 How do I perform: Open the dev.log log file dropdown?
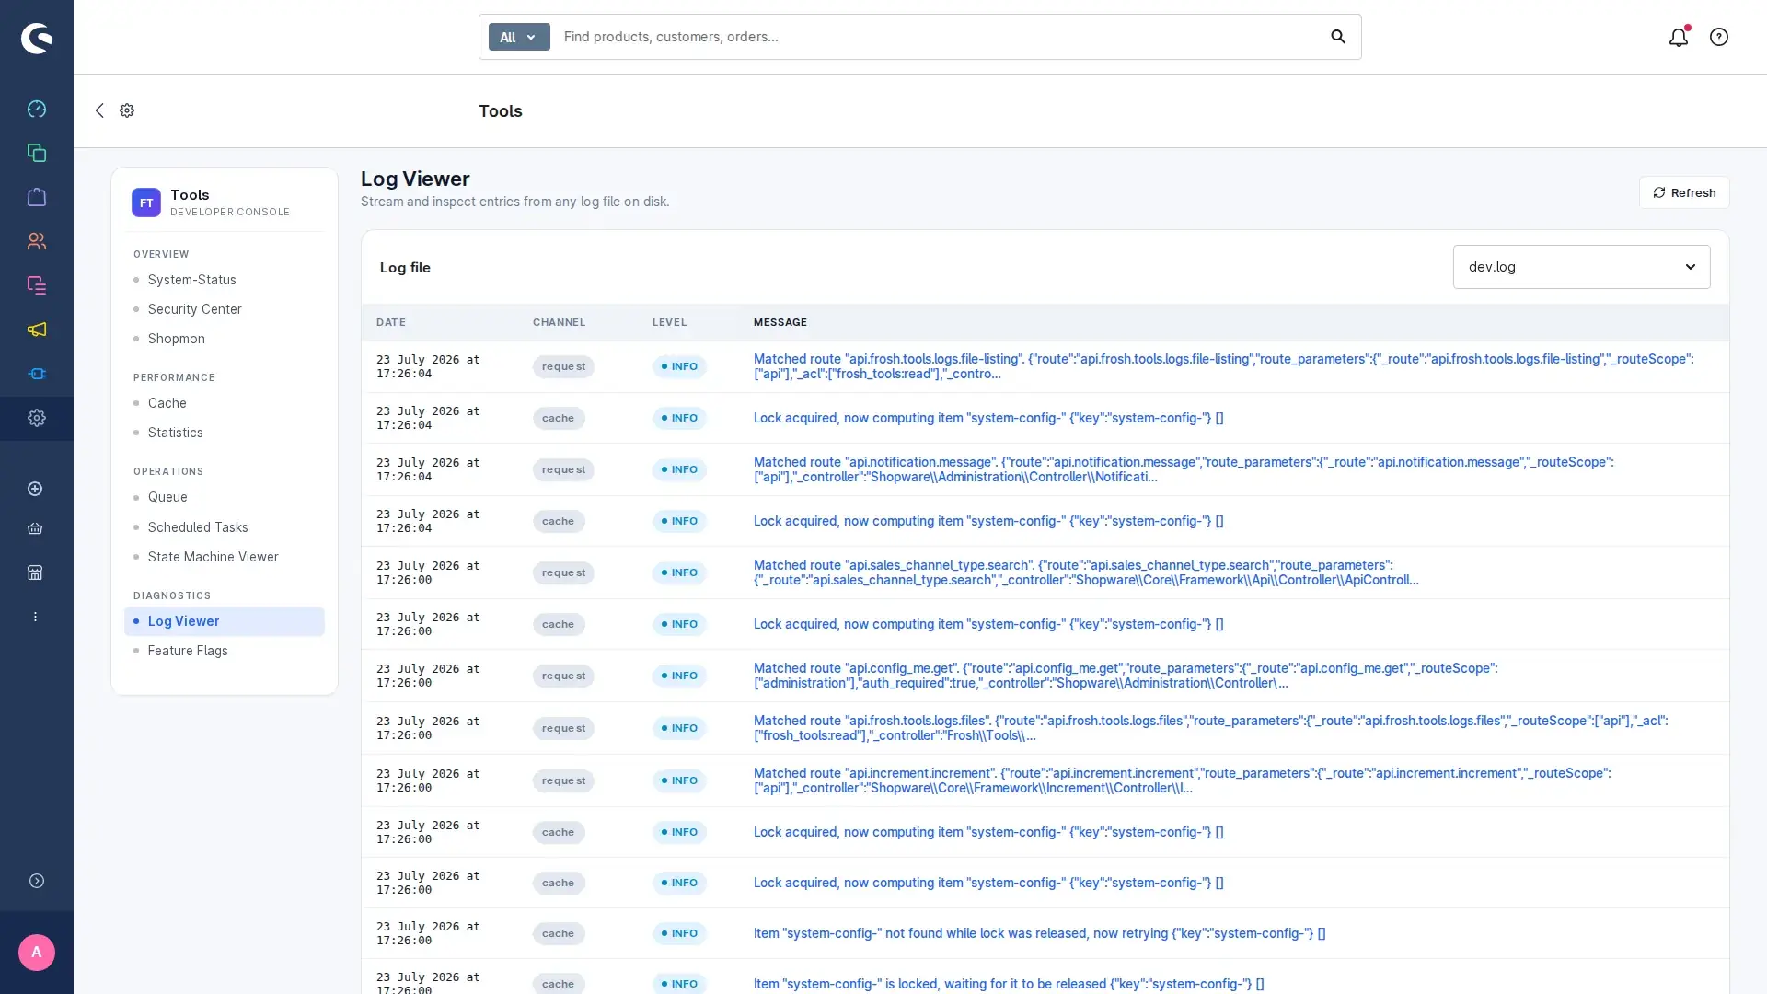pyautogui.click(x=1581, y=267)
